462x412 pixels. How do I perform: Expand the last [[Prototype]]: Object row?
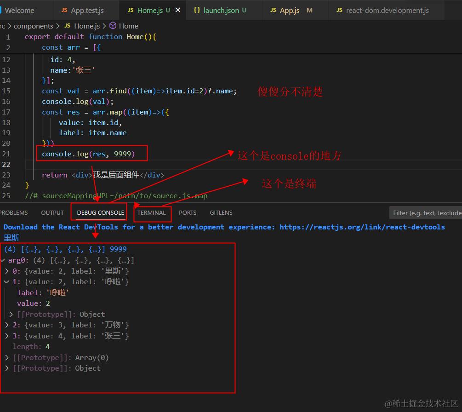click(7, 368)
